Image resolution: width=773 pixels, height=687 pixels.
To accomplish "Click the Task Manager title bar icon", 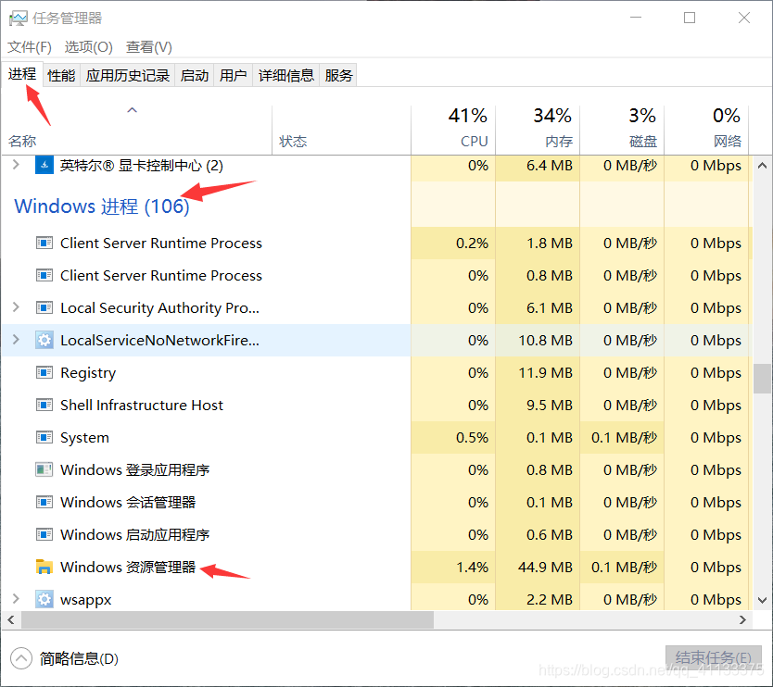I will coord(19,19).
